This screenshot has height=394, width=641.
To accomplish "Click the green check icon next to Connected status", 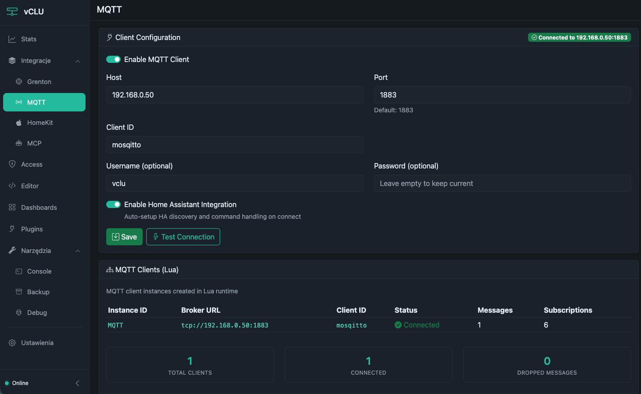I will (398, 325).
